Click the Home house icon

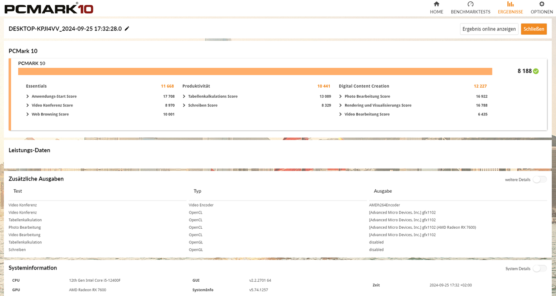[x=437, y=4]
